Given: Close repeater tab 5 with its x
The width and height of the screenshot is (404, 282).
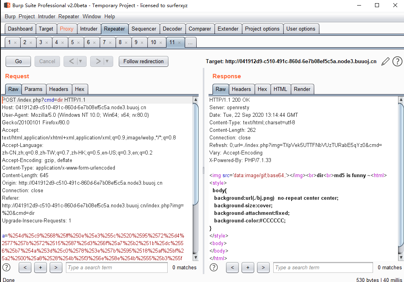Looking at the screenshot, I should tap(78, 42).
